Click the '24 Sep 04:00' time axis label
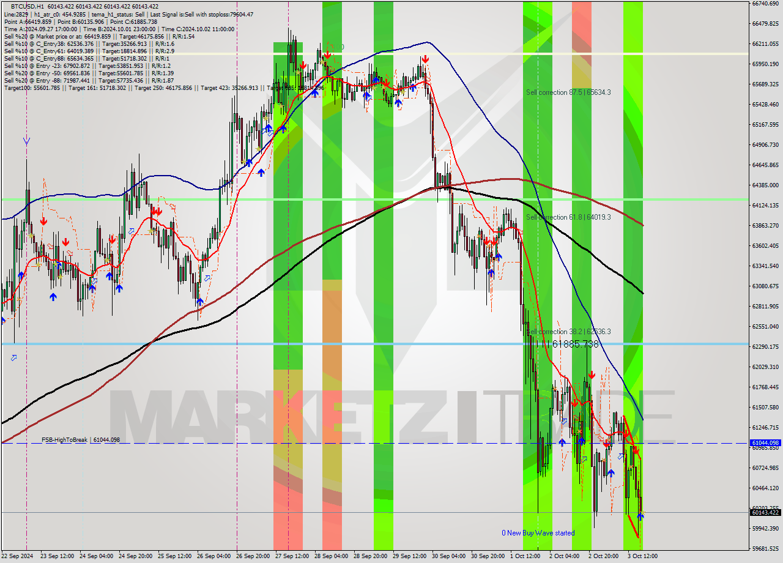 tap(97, 556)
